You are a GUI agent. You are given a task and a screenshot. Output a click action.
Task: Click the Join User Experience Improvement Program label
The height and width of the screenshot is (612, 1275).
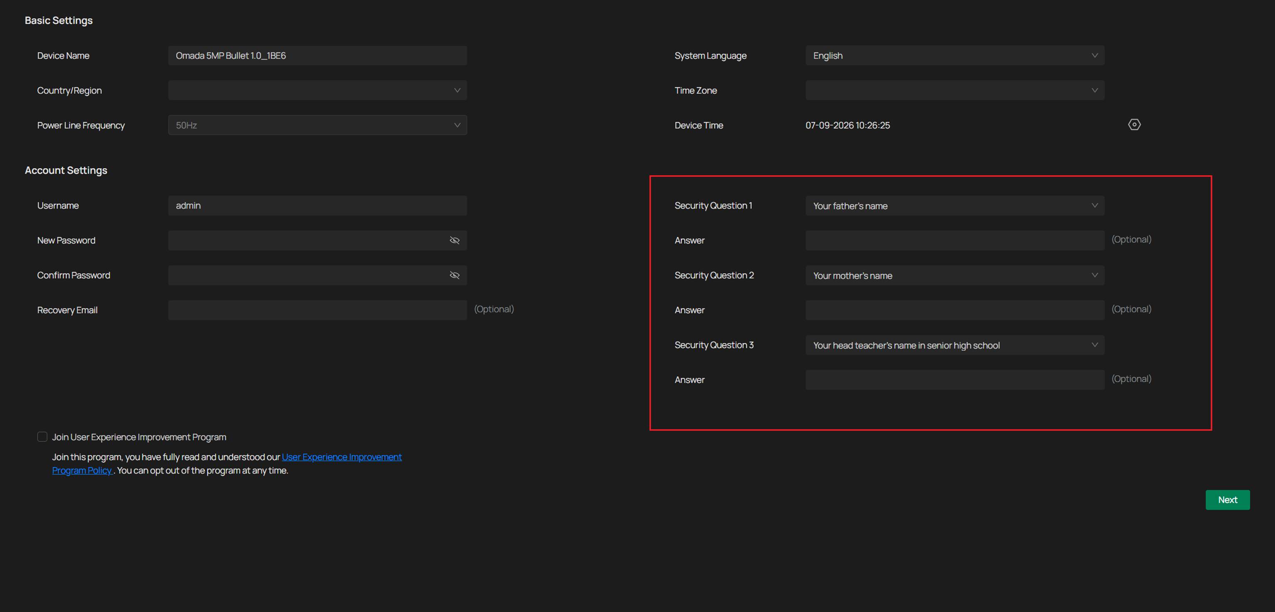click(139, 437)
